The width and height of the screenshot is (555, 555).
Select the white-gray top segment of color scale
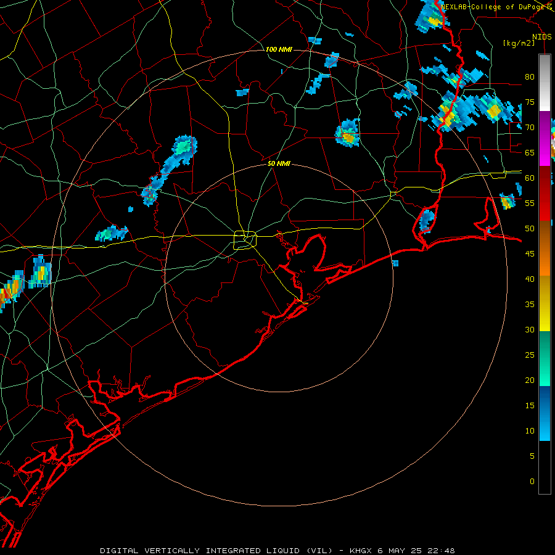(x=545, y=83)
